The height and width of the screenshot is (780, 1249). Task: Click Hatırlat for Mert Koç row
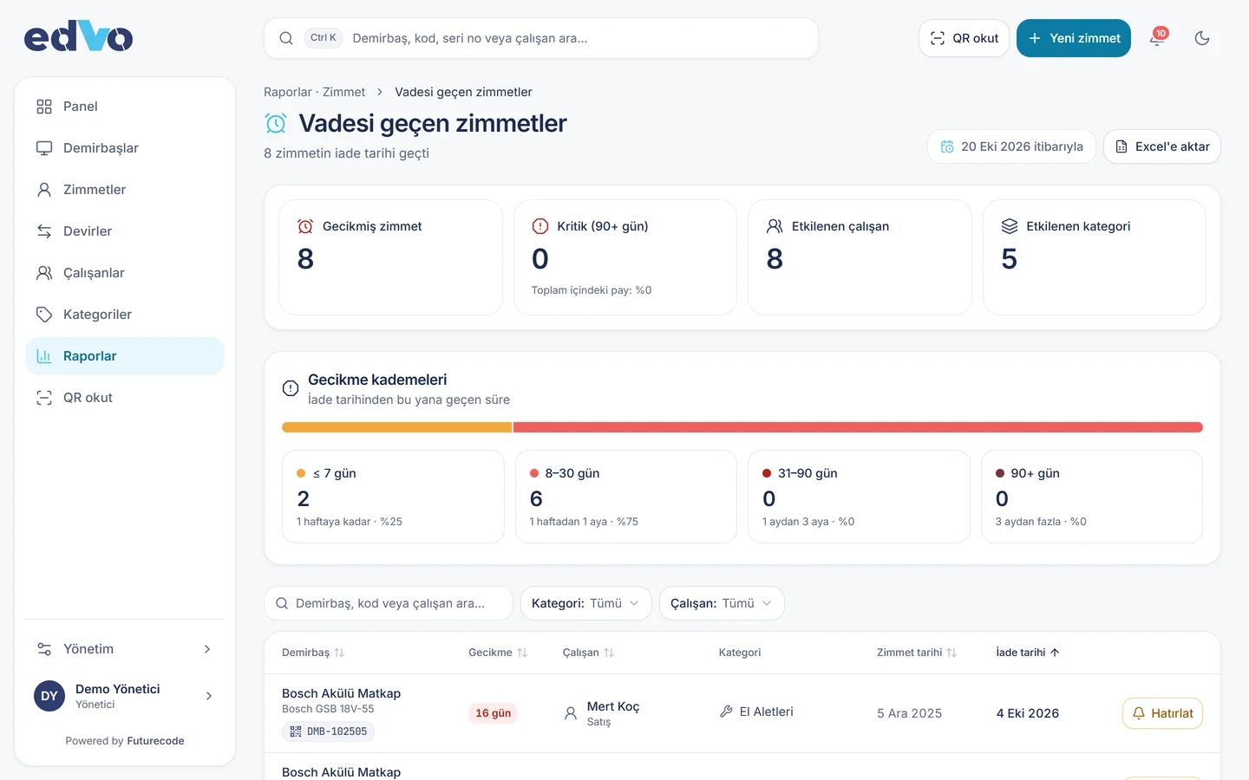1162,713
